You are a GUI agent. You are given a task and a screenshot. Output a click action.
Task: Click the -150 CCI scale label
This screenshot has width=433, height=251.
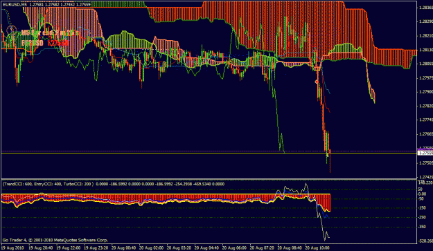[422, 208]
